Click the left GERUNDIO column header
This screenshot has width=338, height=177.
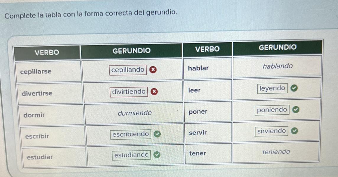[x=131, y=51]
